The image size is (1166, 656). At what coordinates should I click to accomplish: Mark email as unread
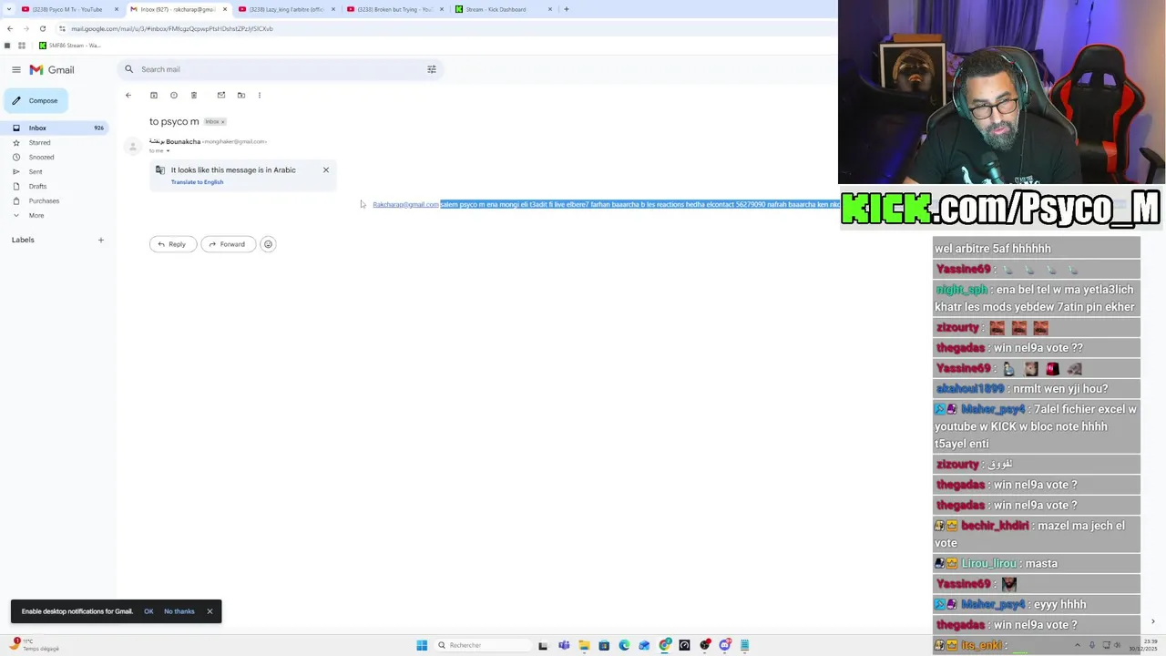pyautogui.click(x=221, y=95)
